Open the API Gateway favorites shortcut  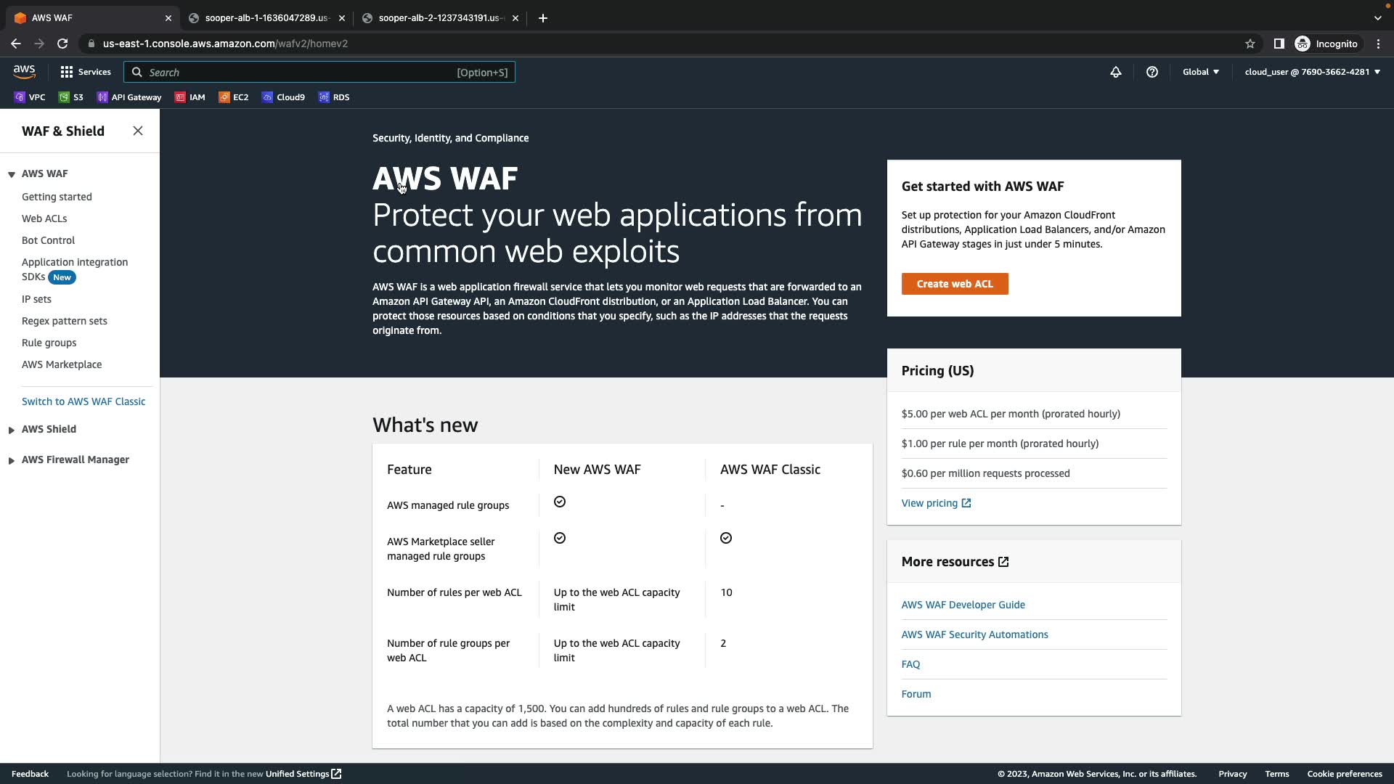(x=129, y=97)
